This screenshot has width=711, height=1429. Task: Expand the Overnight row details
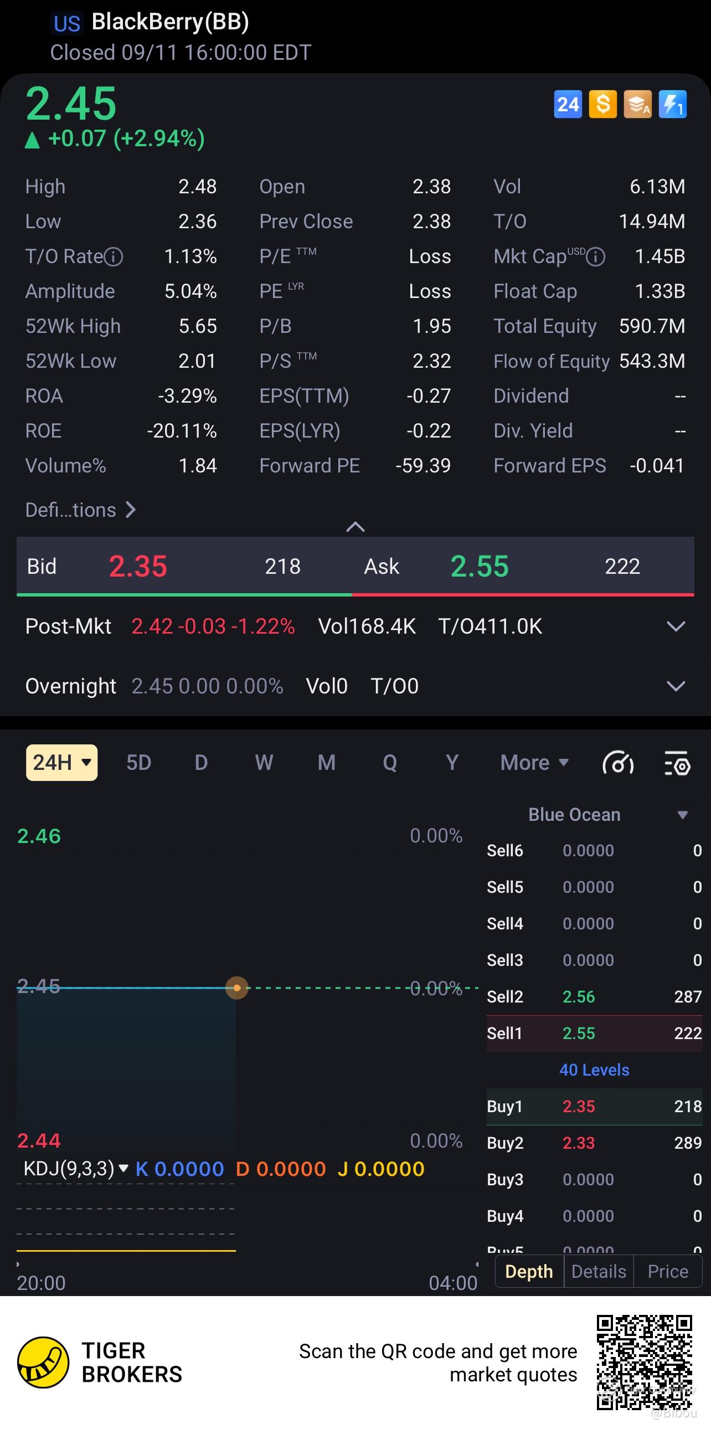[676, 686]
